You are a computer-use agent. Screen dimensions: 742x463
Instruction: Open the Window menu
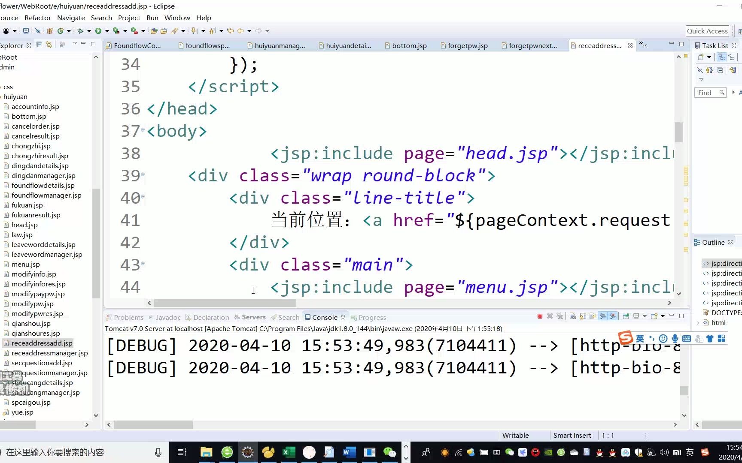(x=177, y=18)
